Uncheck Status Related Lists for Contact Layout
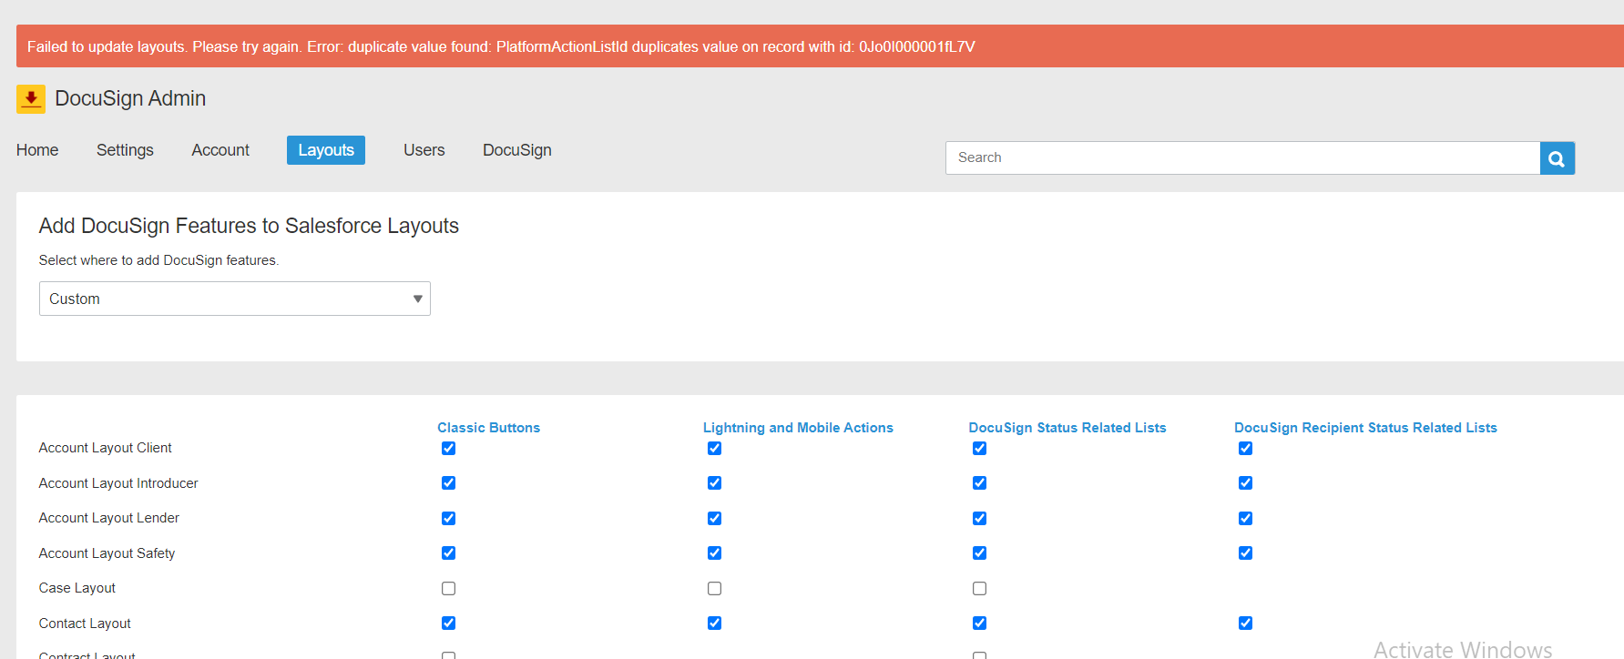This screenshot has width=1624, height=659. [x=979, y=624]
